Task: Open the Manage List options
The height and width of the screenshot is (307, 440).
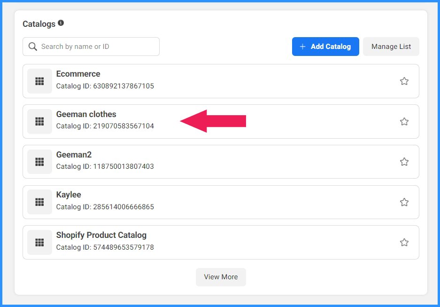Action: click(x=391, y=47)
